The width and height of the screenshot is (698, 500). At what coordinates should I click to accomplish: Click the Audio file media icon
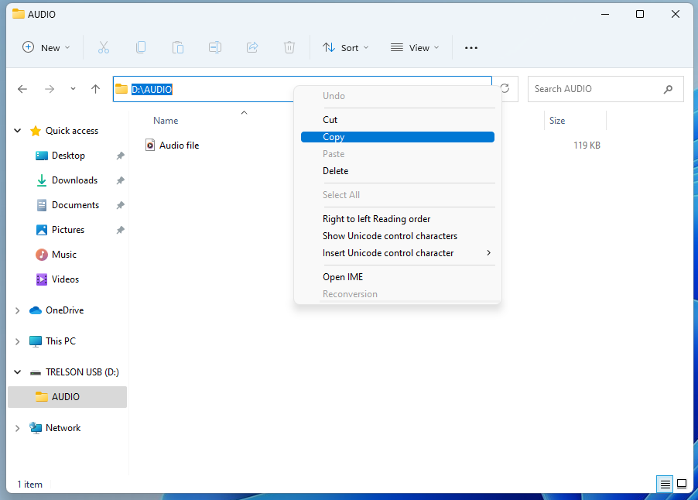point(150,146)
